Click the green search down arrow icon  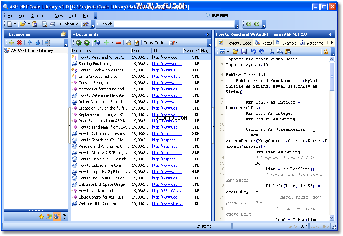pyautogui.click(x=257, y=24)
